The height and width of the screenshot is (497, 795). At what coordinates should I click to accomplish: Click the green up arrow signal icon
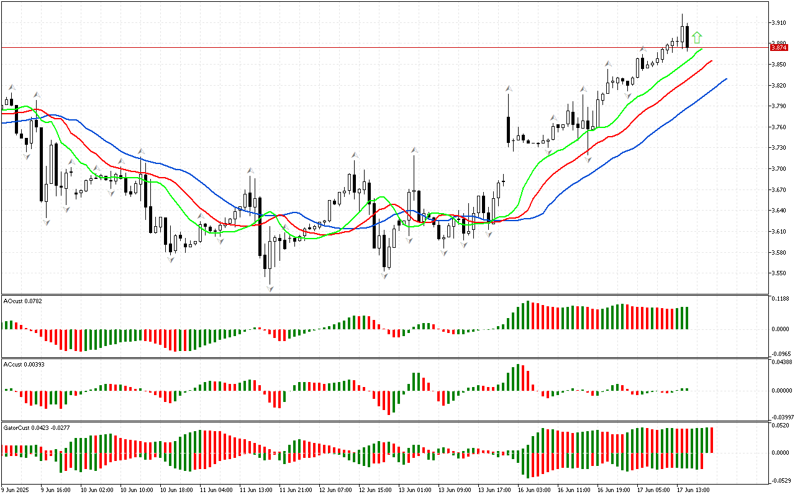click(697, 37)
